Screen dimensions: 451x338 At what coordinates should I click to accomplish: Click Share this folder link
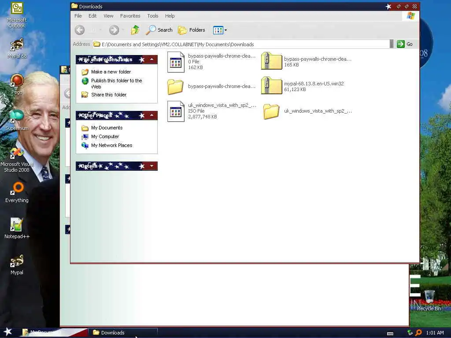pyautogui.click(x=109, y=95)
